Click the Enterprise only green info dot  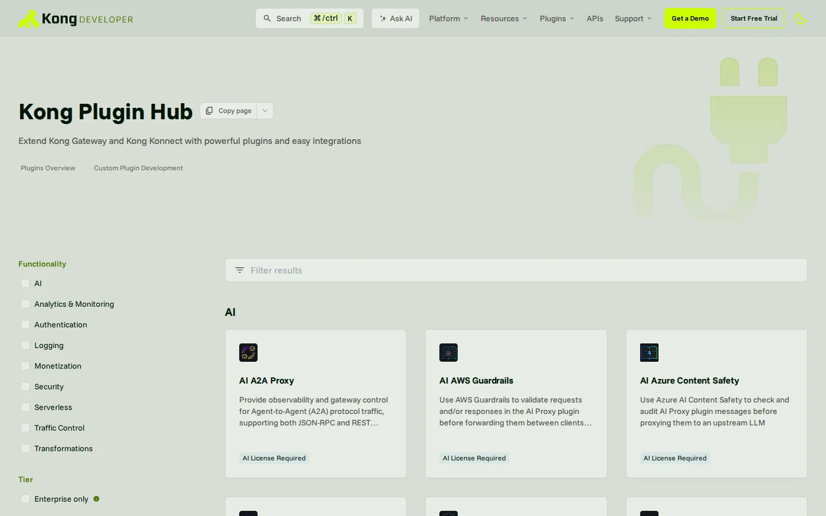click(x=96, y=499)
